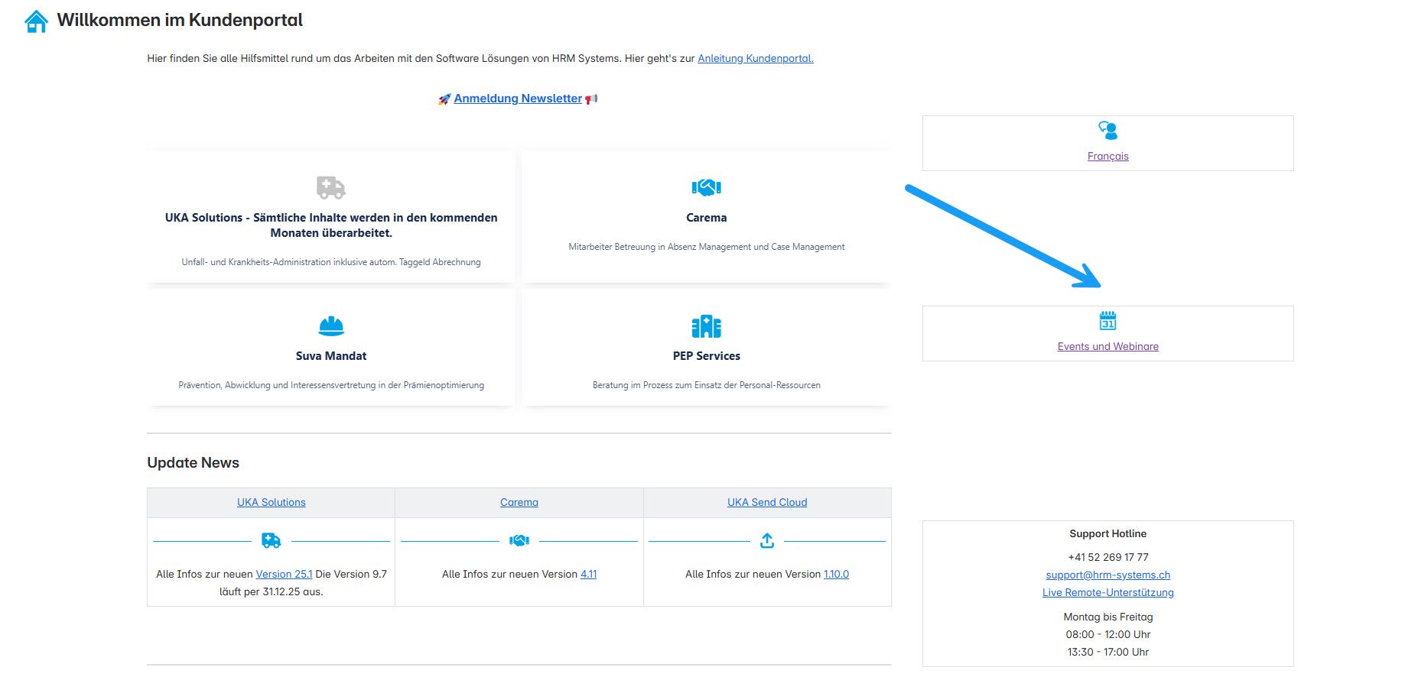Open the Anleitung Kundenportal link

tap(756, 58)
